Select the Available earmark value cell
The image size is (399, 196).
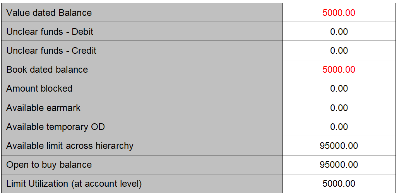click(339, 107)
